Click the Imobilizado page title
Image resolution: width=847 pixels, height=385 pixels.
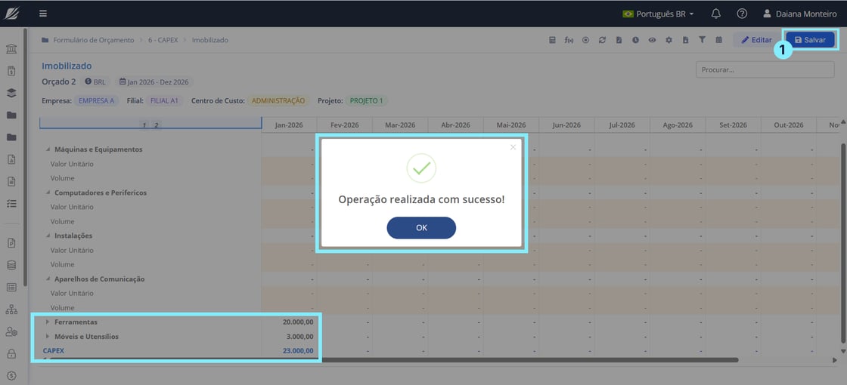[x=67, y=66]
